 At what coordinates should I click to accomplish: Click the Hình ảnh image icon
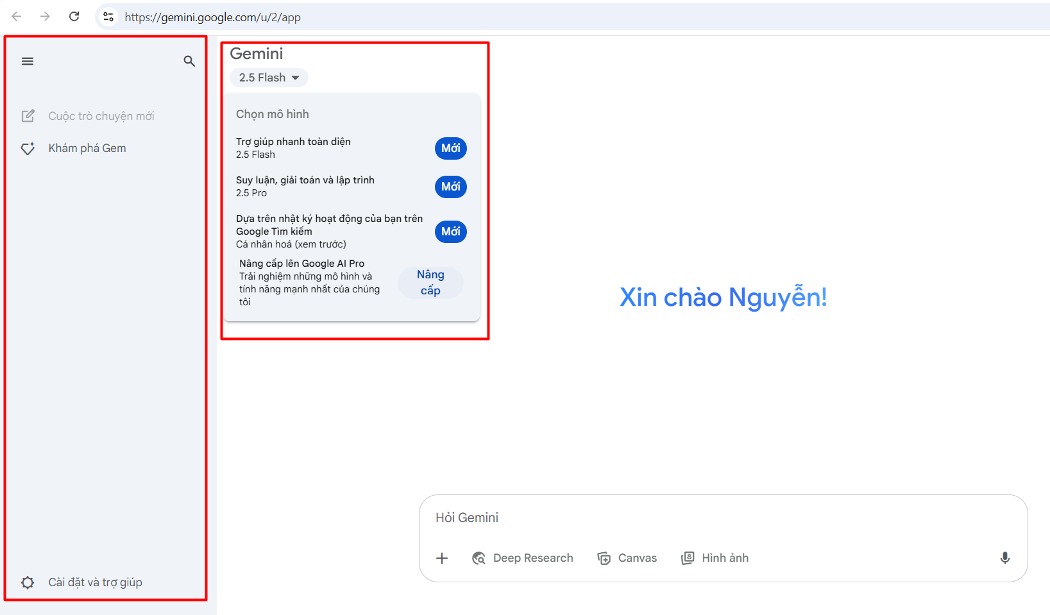point(688,558)
